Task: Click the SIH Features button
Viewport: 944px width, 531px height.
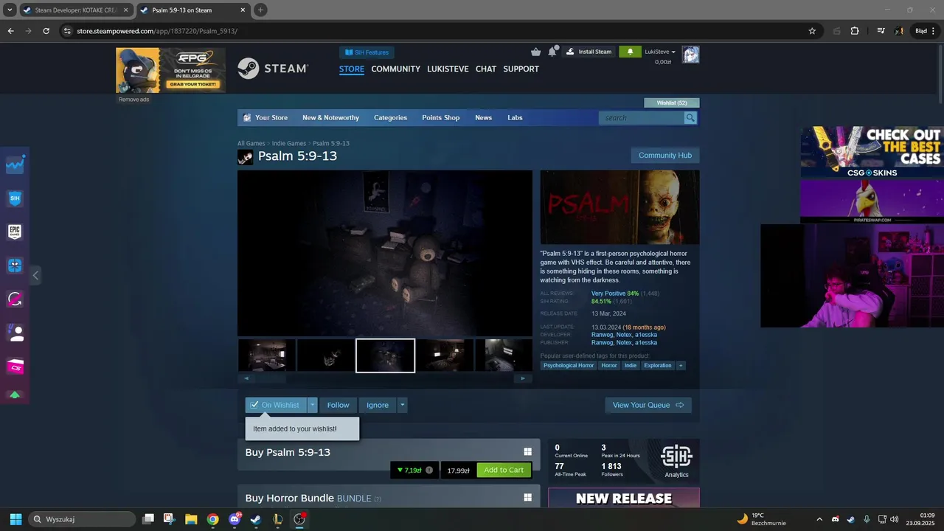Action: tap(367, 52)
